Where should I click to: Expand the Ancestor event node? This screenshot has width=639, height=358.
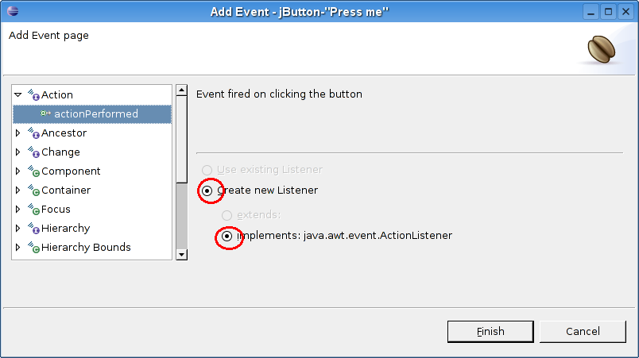click(18, 133)
